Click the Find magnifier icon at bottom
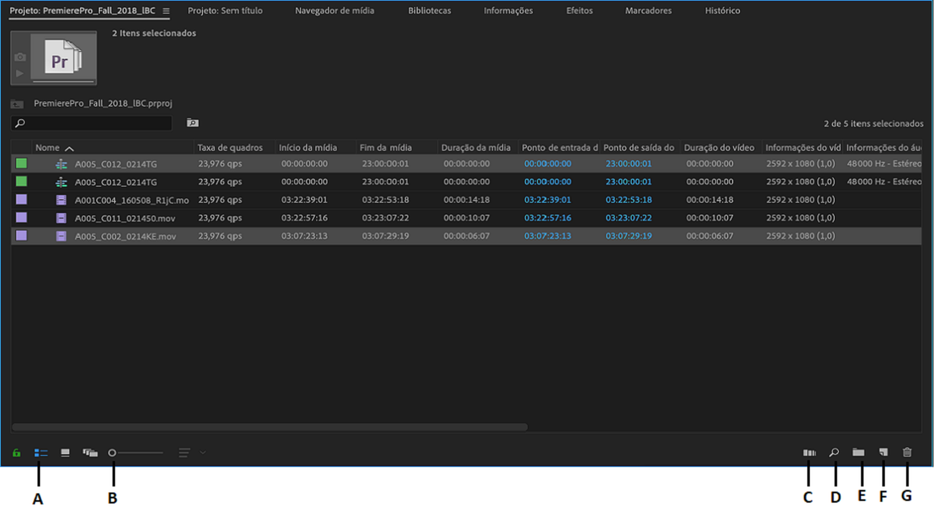This screenshot has height=518, width=936. (x=834, y=453)
